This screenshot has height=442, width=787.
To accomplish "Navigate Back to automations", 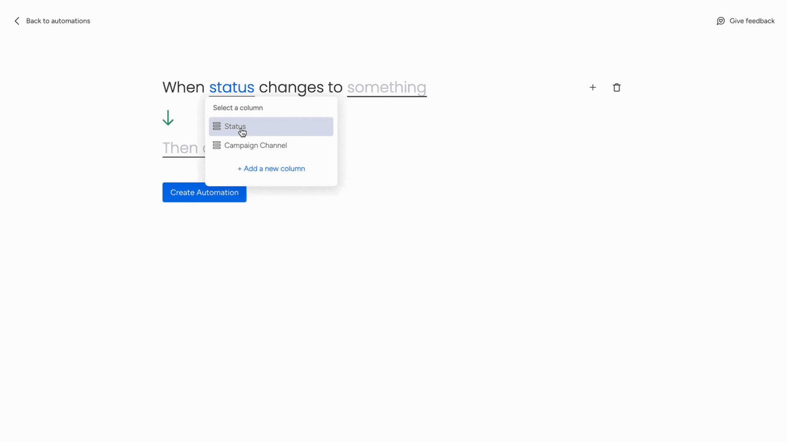I will tap(58, 21).
